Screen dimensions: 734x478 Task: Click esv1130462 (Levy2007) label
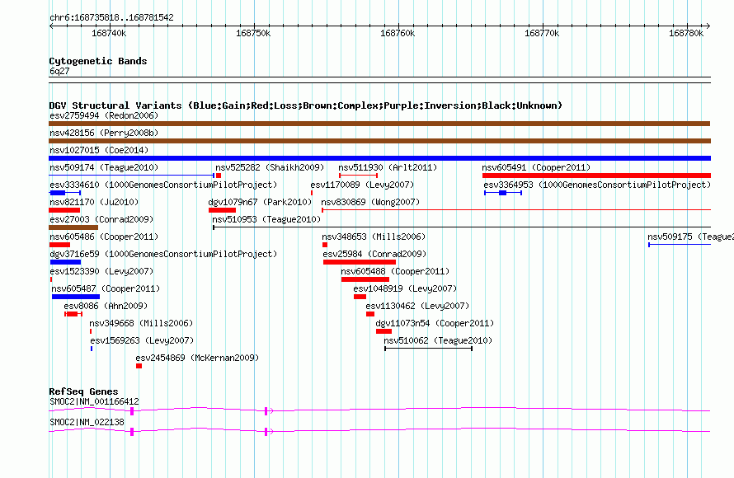tap(417, 306)
